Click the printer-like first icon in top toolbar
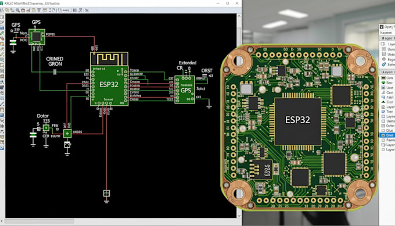 pyautogui.click(x=2, y=10)
